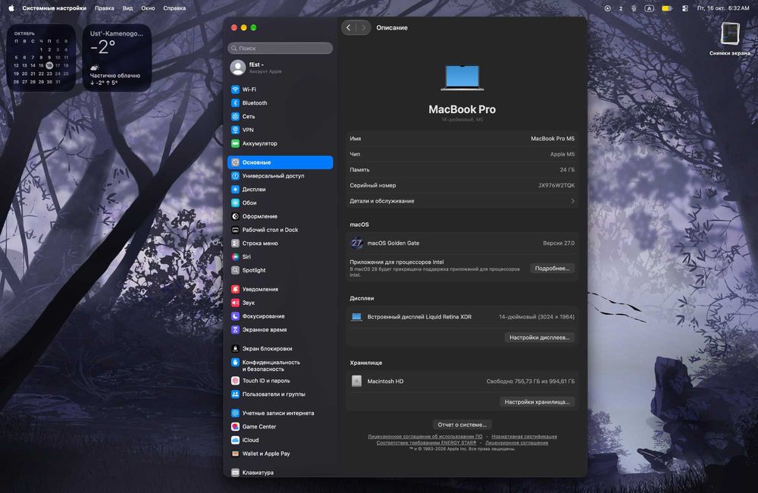
Task: Open Клавиатура settings icon
Action: pyautogui.click(x=235, y=473)
